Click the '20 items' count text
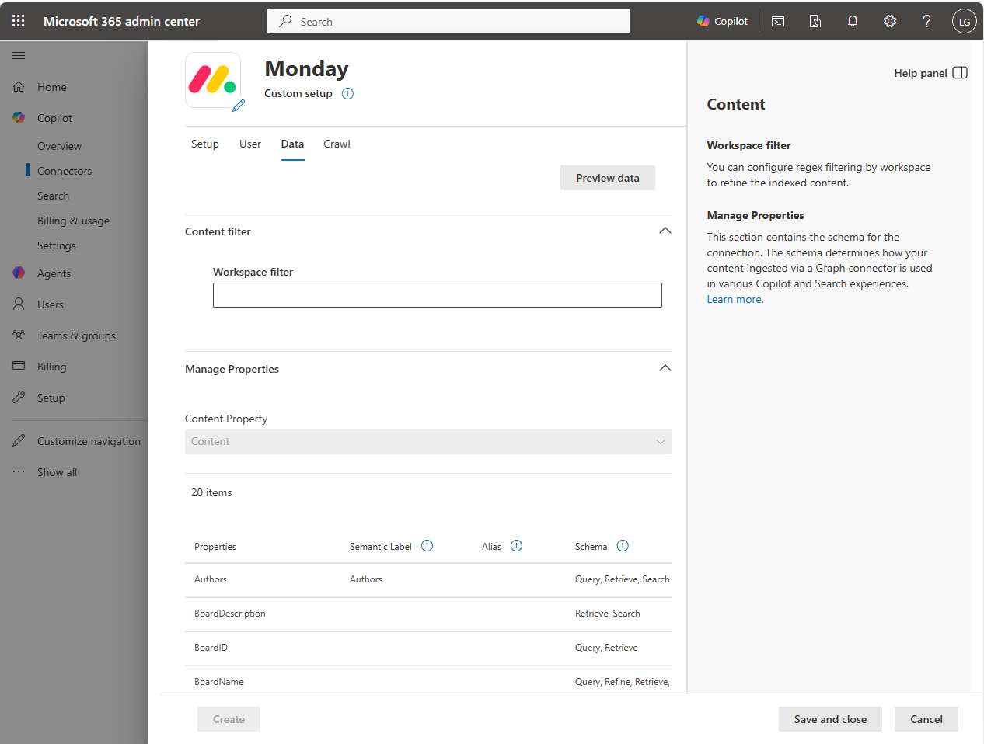The image size is (984, 744). click(211, 492)
